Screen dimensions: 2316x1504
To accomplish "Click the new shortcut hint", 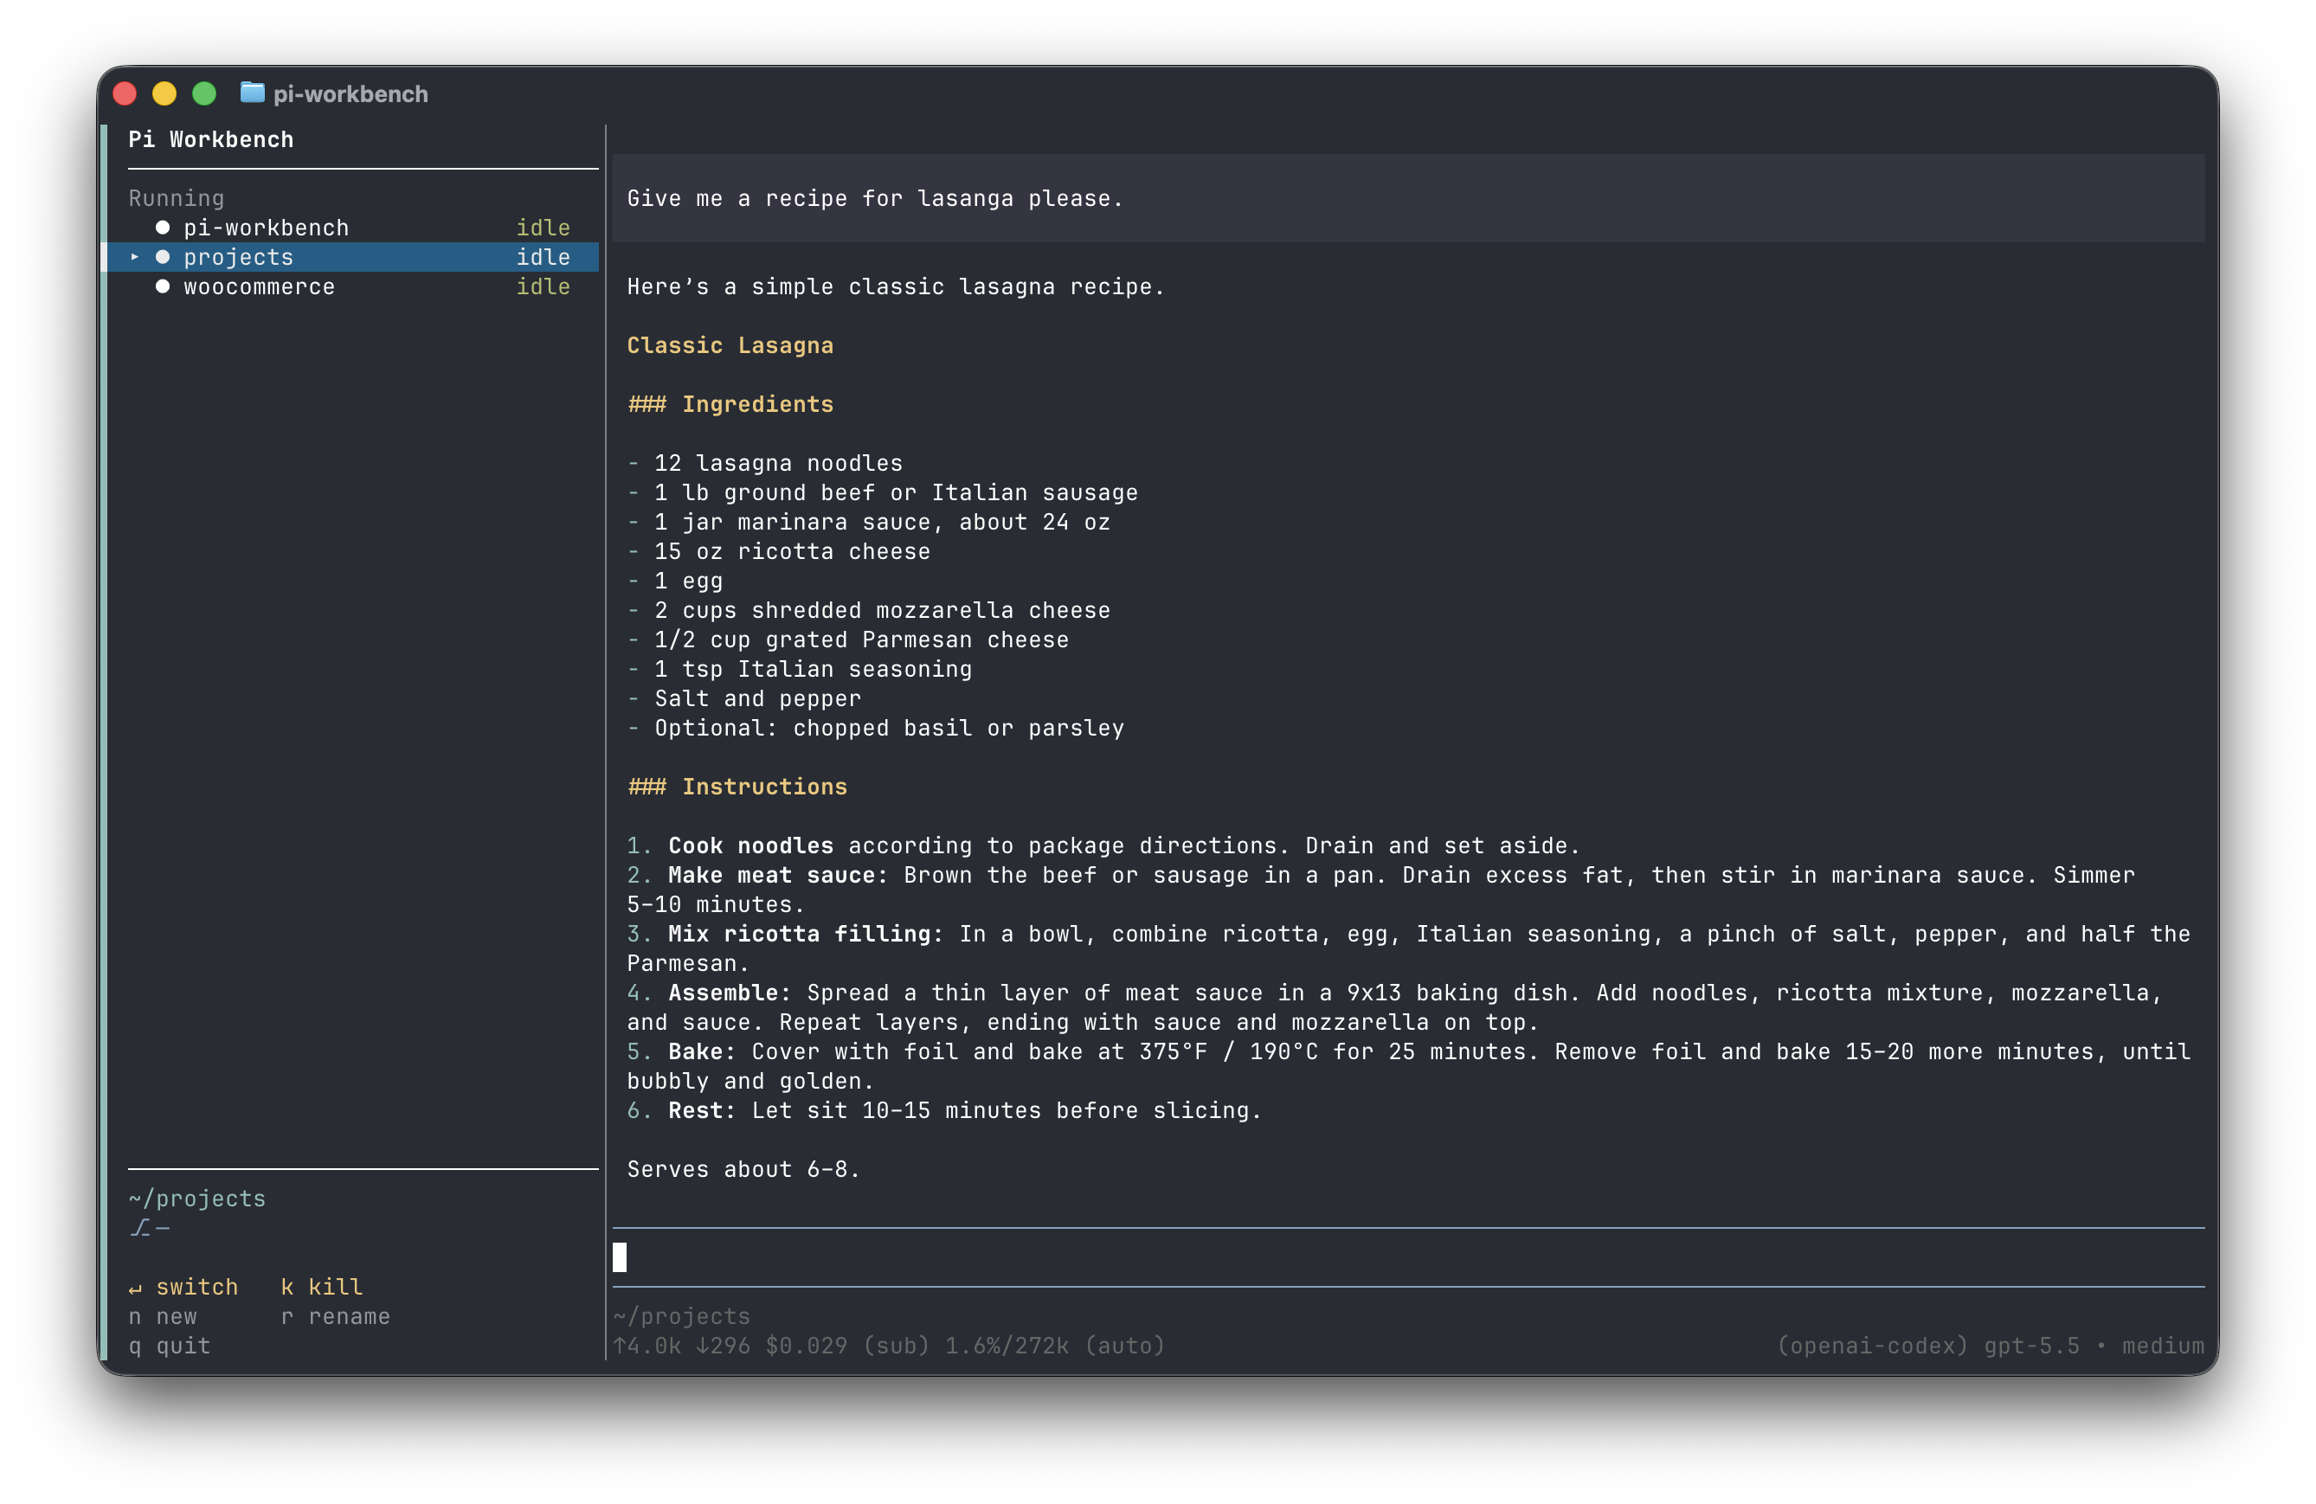I will [x=163, y=1316].
